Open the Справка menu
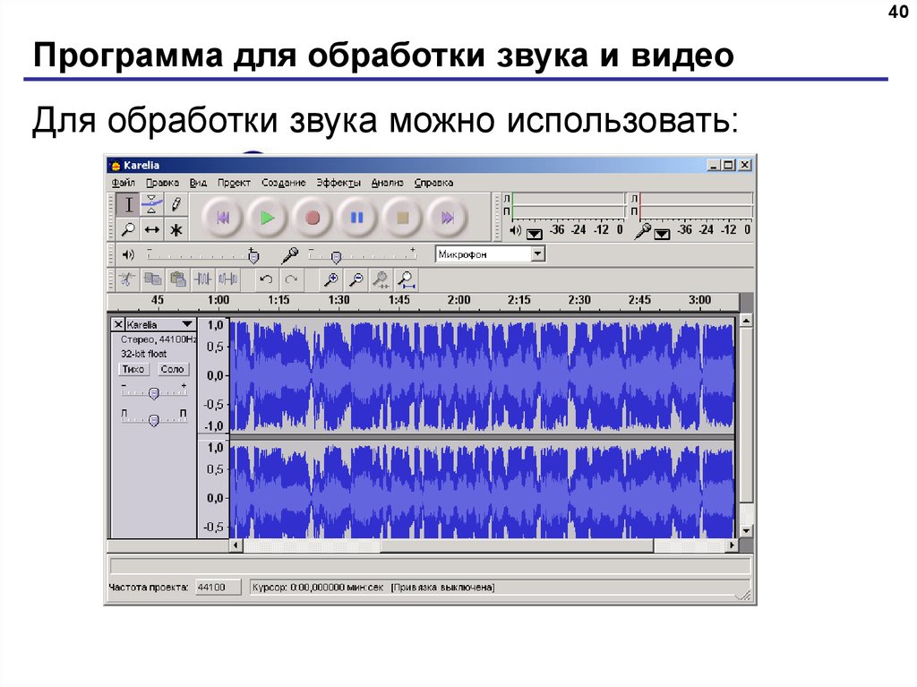The image size is (917, 687). click(434, 183)
